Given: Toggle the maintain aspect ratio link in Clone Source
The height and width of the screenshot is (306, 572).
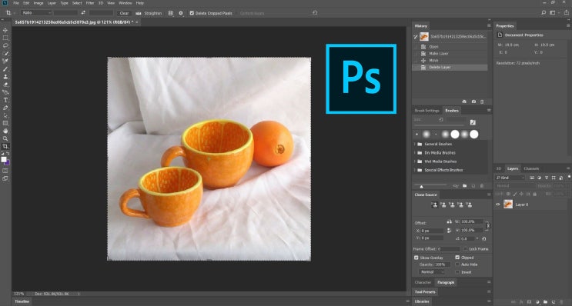Looking at the screenshot, I should (488, 226).
